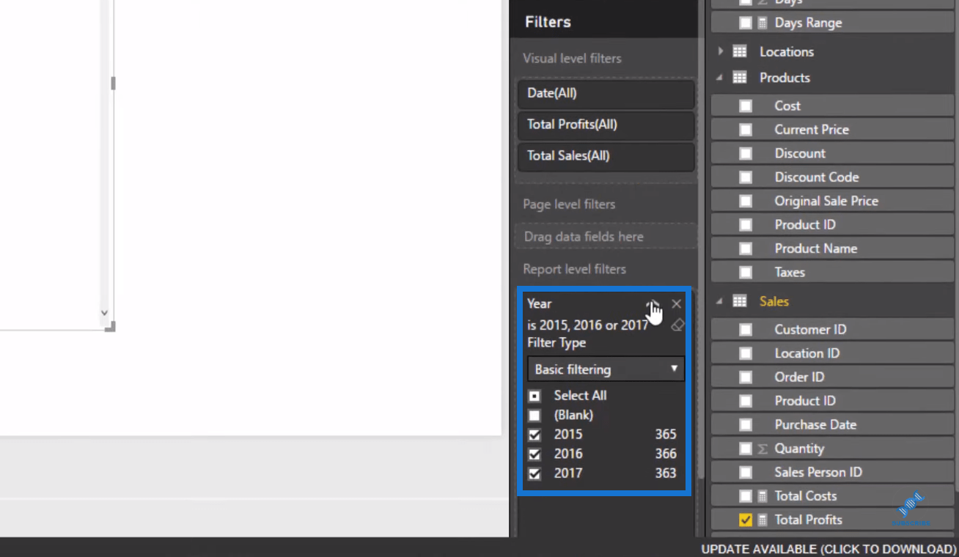The image size is (959, 557).
Task: Check the Taxes field checkbox
Action: click(x=746, y=273)
